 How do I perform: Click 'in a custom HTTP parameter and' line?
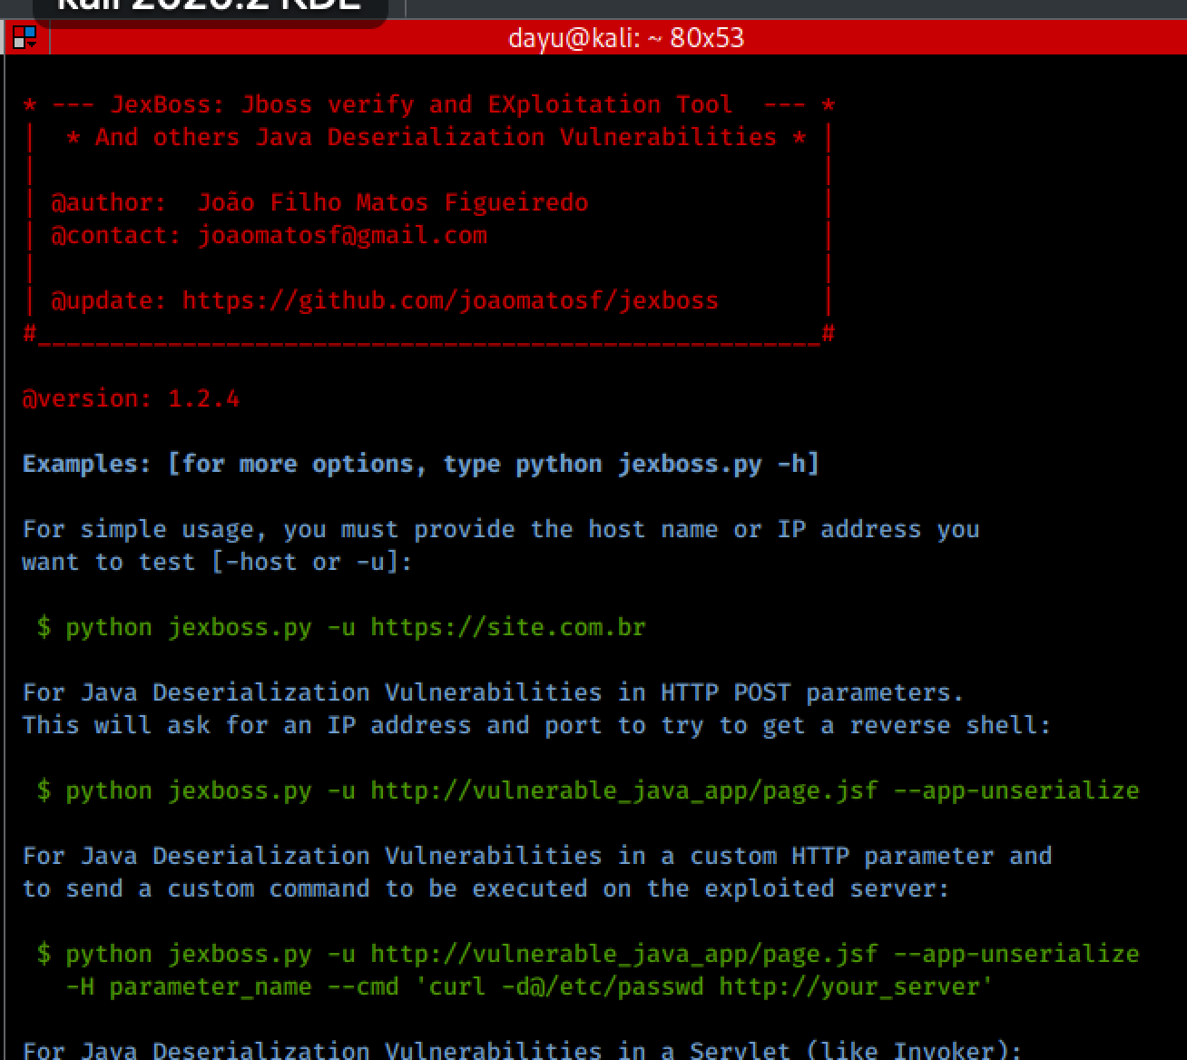pyautogui.click(x=537, y=856)
